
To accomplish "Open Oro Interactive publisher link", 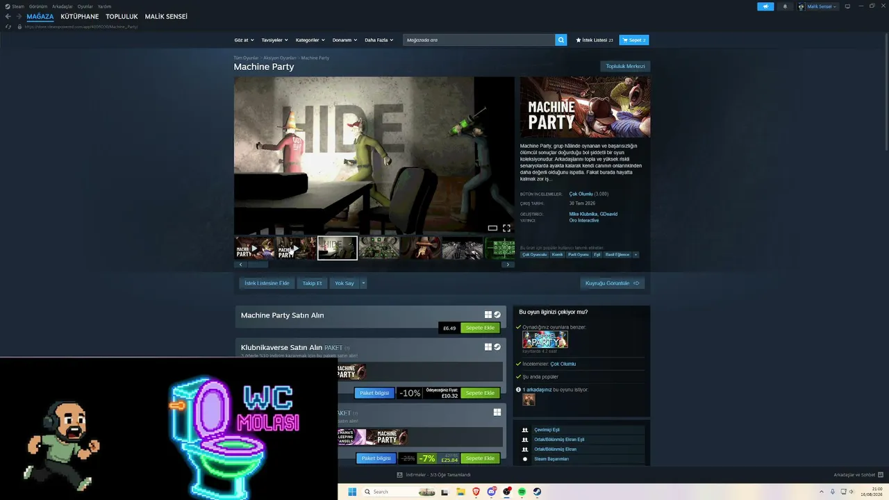I will [584, 221].
